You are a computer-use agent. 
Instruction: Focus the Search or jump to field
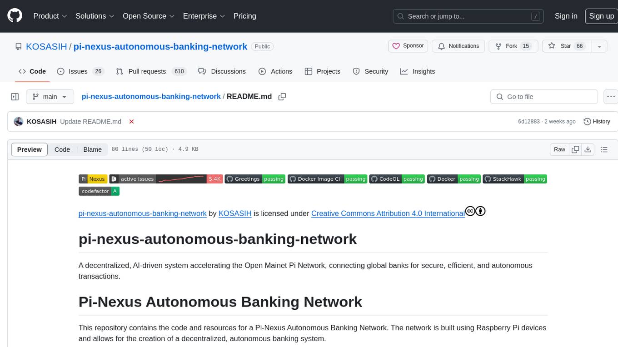pos(469,16)
